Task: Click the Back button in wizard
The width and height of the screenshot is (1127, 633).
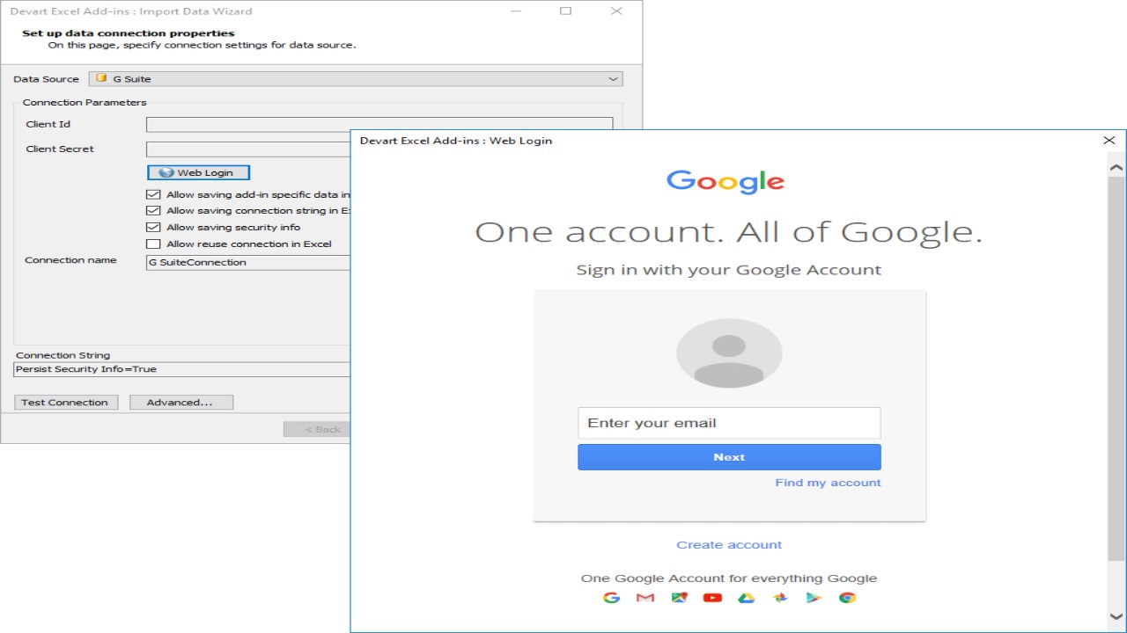Action: pyautogui.click(x=318, y=429)
